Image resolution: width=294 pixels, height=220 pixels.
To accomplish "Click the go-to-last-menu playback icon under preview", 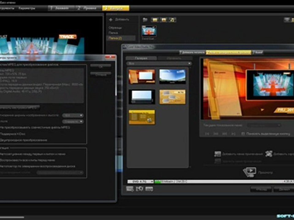I will click(x=233, y=134).
